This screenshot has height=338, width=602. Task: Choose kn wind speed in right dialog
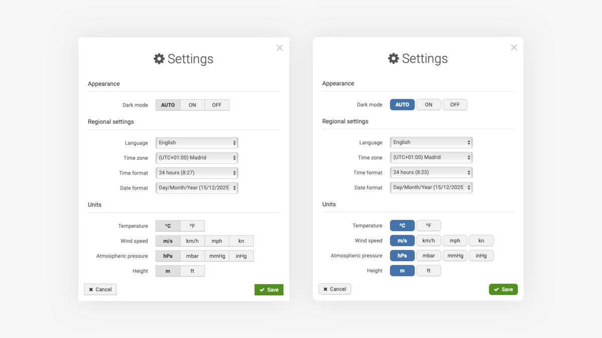[481, 240]
